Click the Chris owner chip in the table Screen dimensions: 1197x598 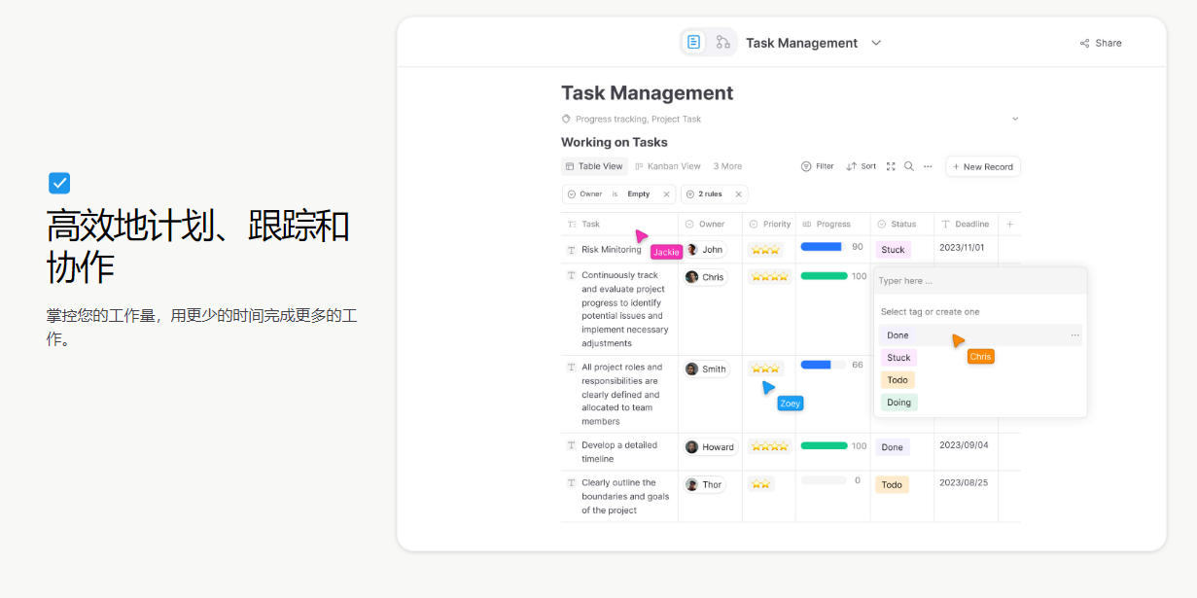pyautogui.click(x=706, y=277)
